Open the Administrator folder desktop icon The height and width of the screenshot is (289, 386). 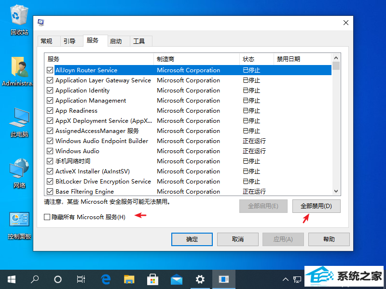[x=17, y=71]
